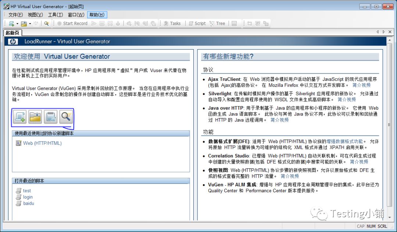Viewport: 397px width, 232px height.
Task: Click the greyed-out Save toolbar icon
Action: point(36,24)
